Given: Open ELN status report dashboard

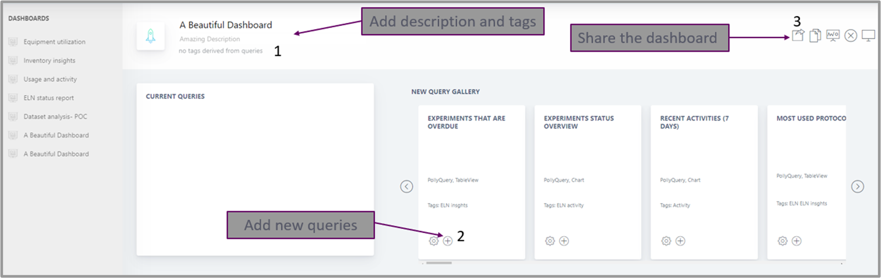Looking at the screenshot, I should click(49, 98).
